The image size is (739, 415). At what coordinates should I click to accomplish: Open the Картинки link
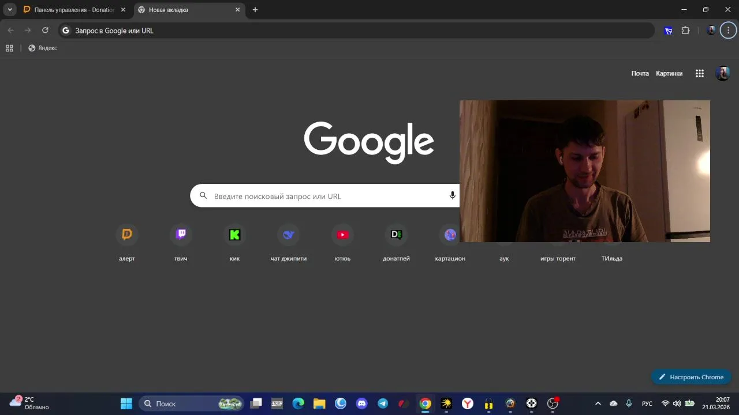pyautogui.click(x=669, y=73)
